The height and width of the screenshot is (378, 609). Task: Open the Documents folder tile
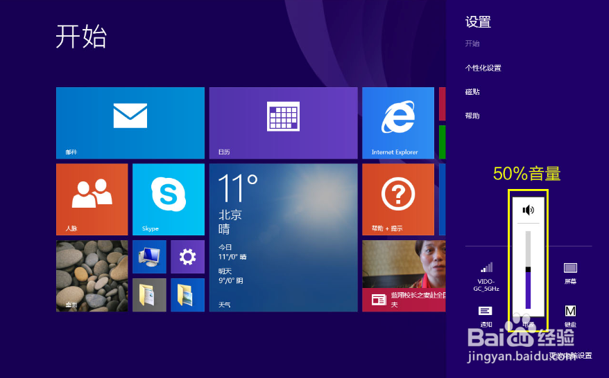149,295
